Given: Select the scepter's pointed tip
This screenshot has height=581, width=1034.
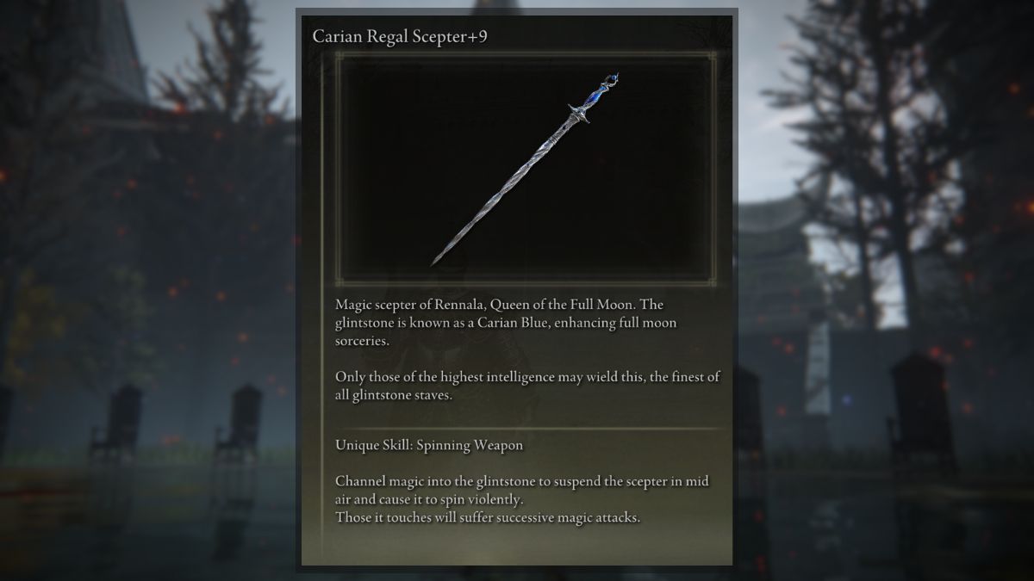Looking at the screenshot, I should [x=436, y=261].
